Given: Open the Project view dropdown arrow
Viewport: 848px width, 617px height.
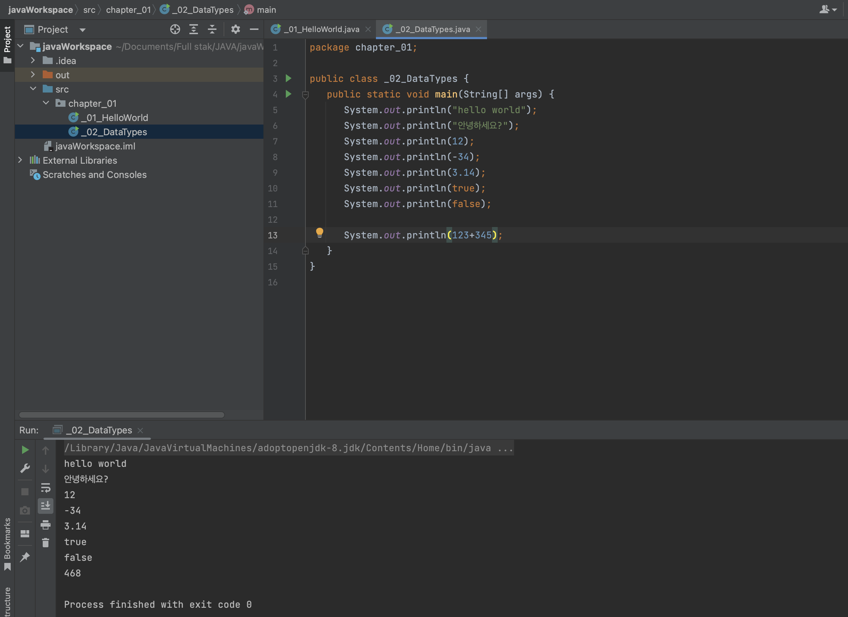Looking at the screenshot, I should tap(83, 30).
